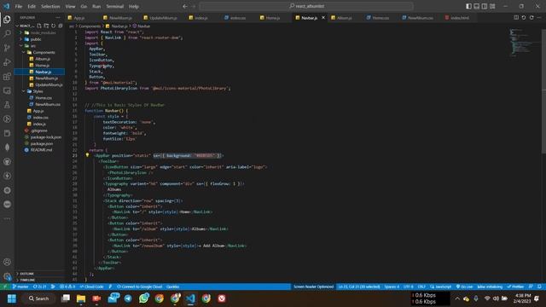Click the Spaces: 4 indentation setting

click(x=392, y=287)
